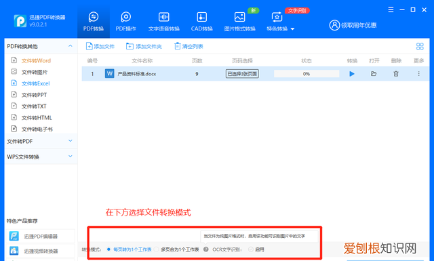Click the 特色转换 star icon
Image resolution: width=434 pixels, height=261 pixels.
click(277, 17)
